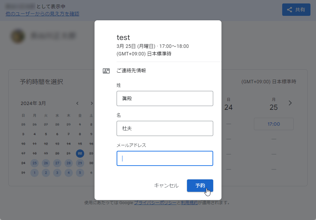Cancel the booking with キャンセル
This screenshot has height=220, width=316.
click(167, 185)
